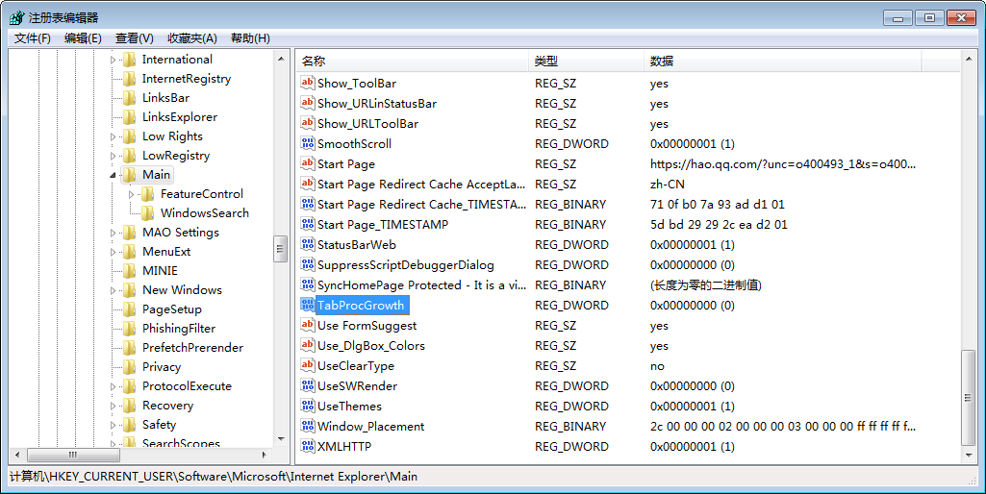986x494 pixels.
Task: Click the binary icon beside Window_Placement
Action: pos(308,426)
